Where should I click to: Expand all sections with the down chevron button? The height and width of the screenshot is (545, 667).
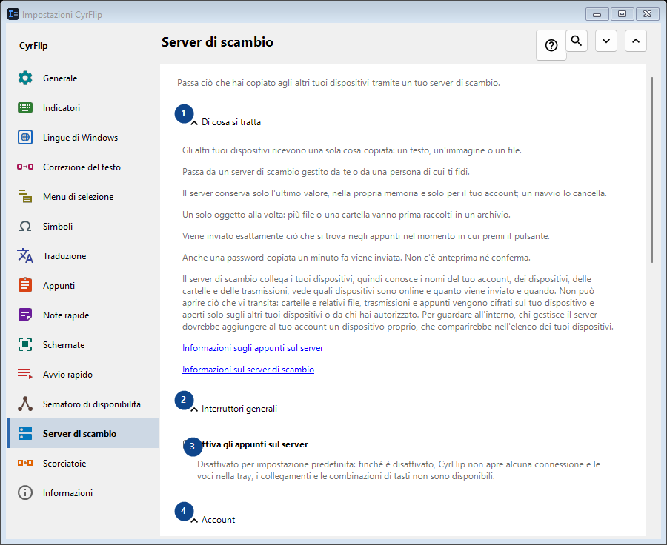tap(606, 41)
